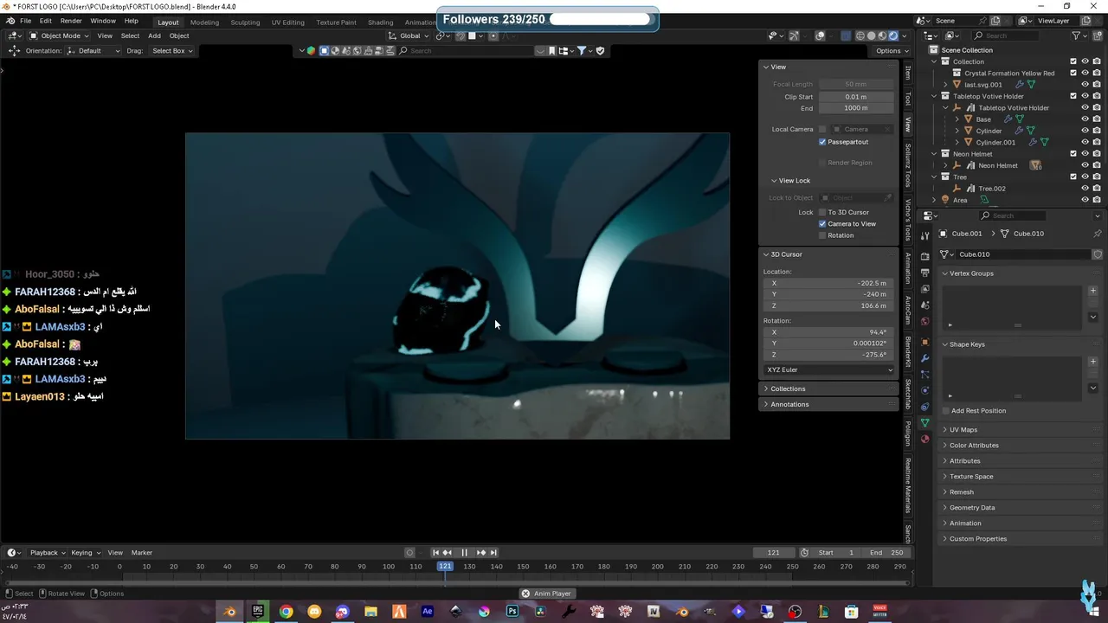Open Google Chrome from the taskbar
Screen dimensions: 1108x623
click(x=286, y=612)
